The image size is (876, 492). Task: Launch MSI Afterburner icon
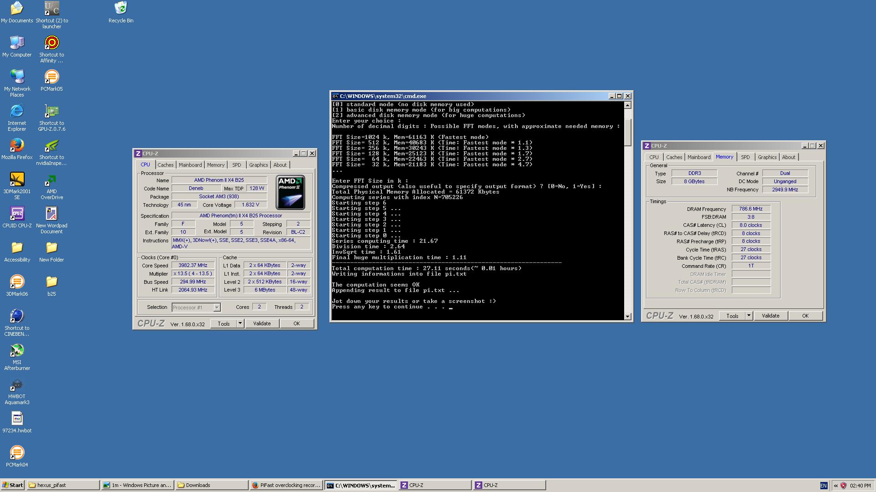17,357
